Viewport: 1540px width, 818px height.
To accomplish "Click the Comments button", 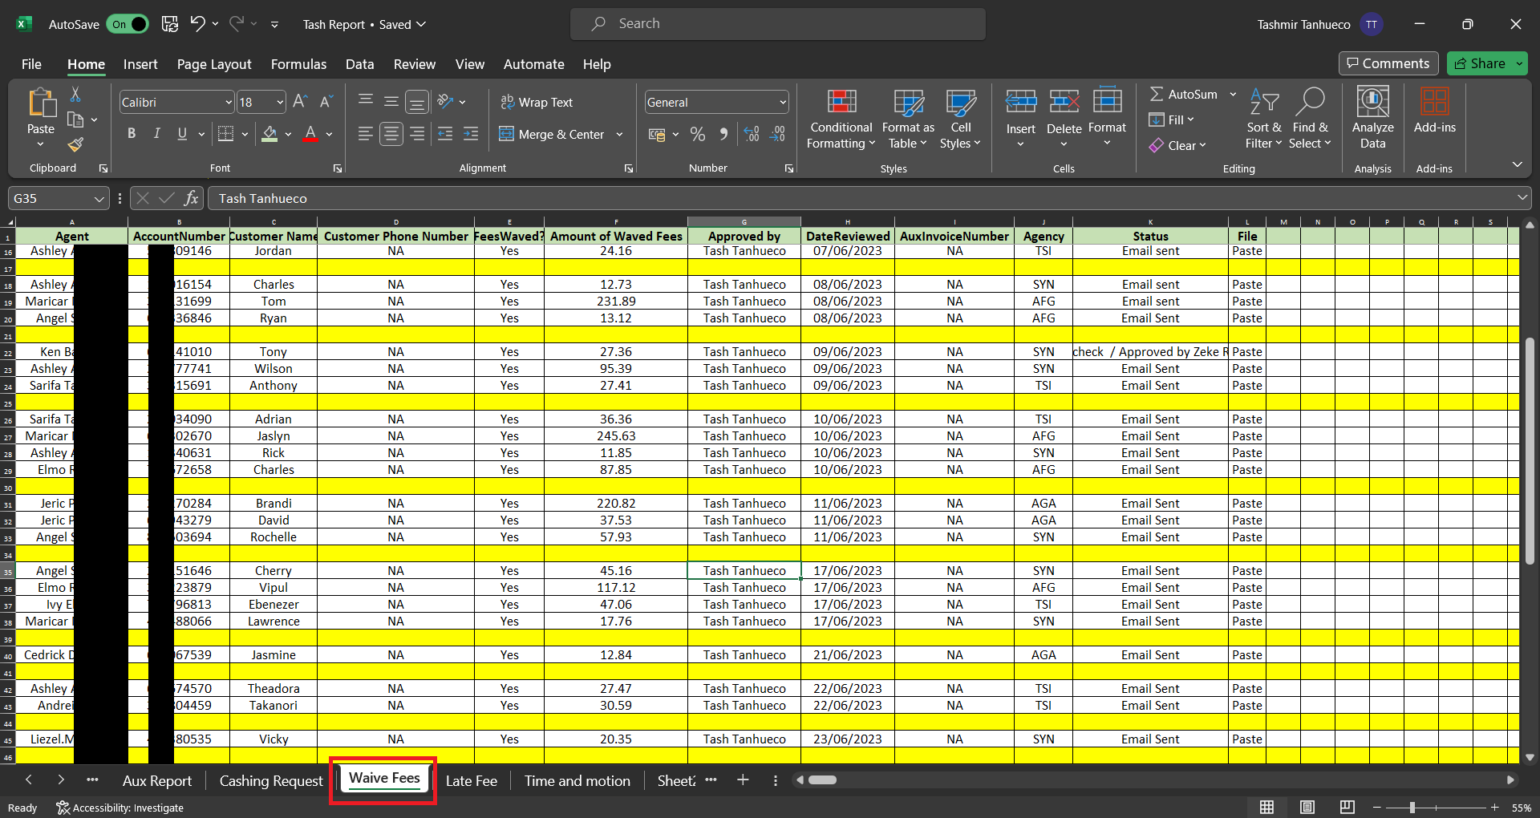I will tap(1388, 63).
